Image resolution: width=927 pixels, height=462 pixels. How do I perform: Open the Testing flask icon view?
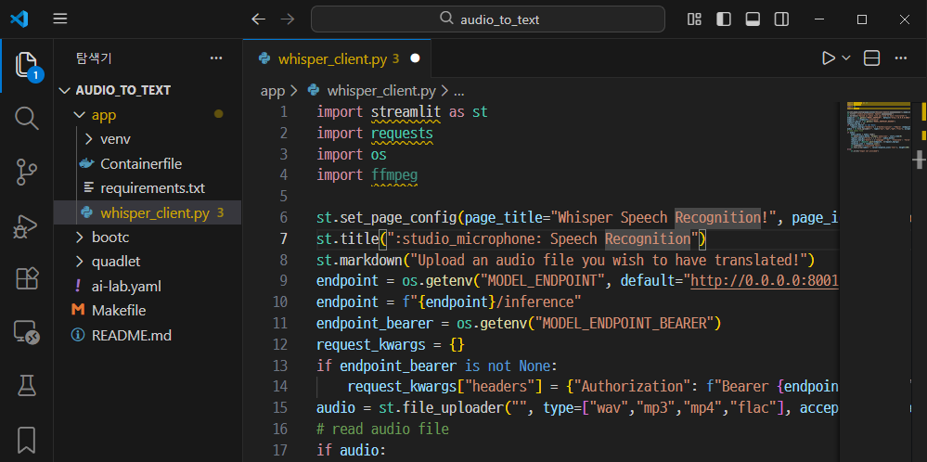coord(27,385)
